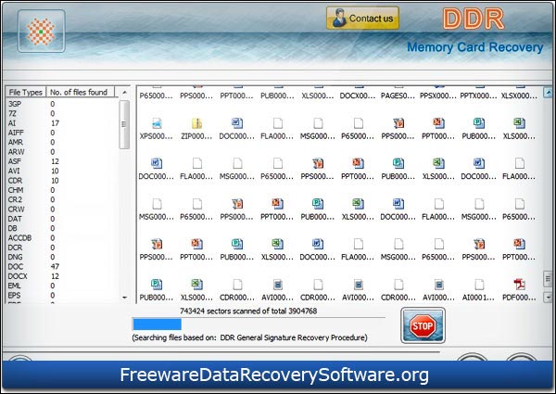The width and height of the screenshot is (556, 394).
Task: Click the sectors scanned status text
Action: [248, 311]
